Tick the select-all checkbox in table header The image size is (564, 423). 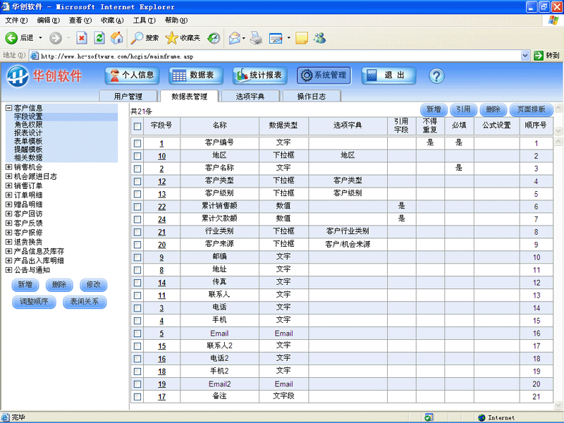point(137,126)
